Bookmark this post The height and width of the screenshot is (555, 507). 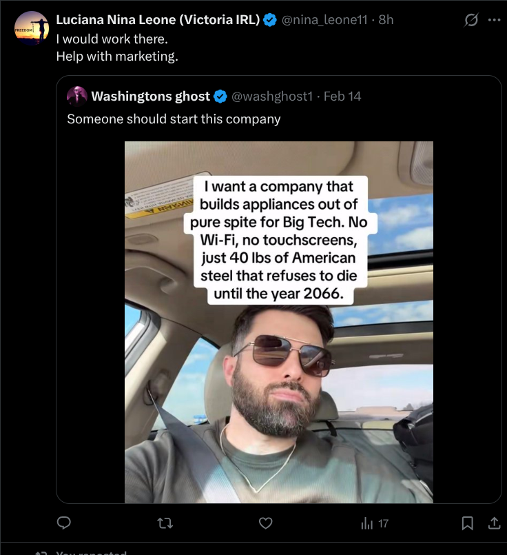point(468,523)
